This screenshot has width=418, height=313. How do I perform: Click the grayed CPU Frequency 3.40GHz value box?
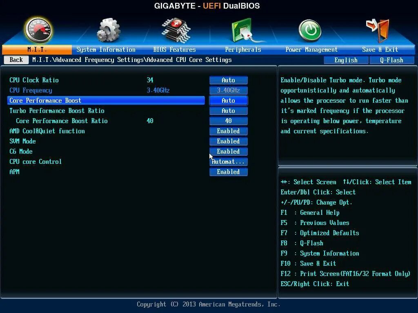[x=229, y=90]
